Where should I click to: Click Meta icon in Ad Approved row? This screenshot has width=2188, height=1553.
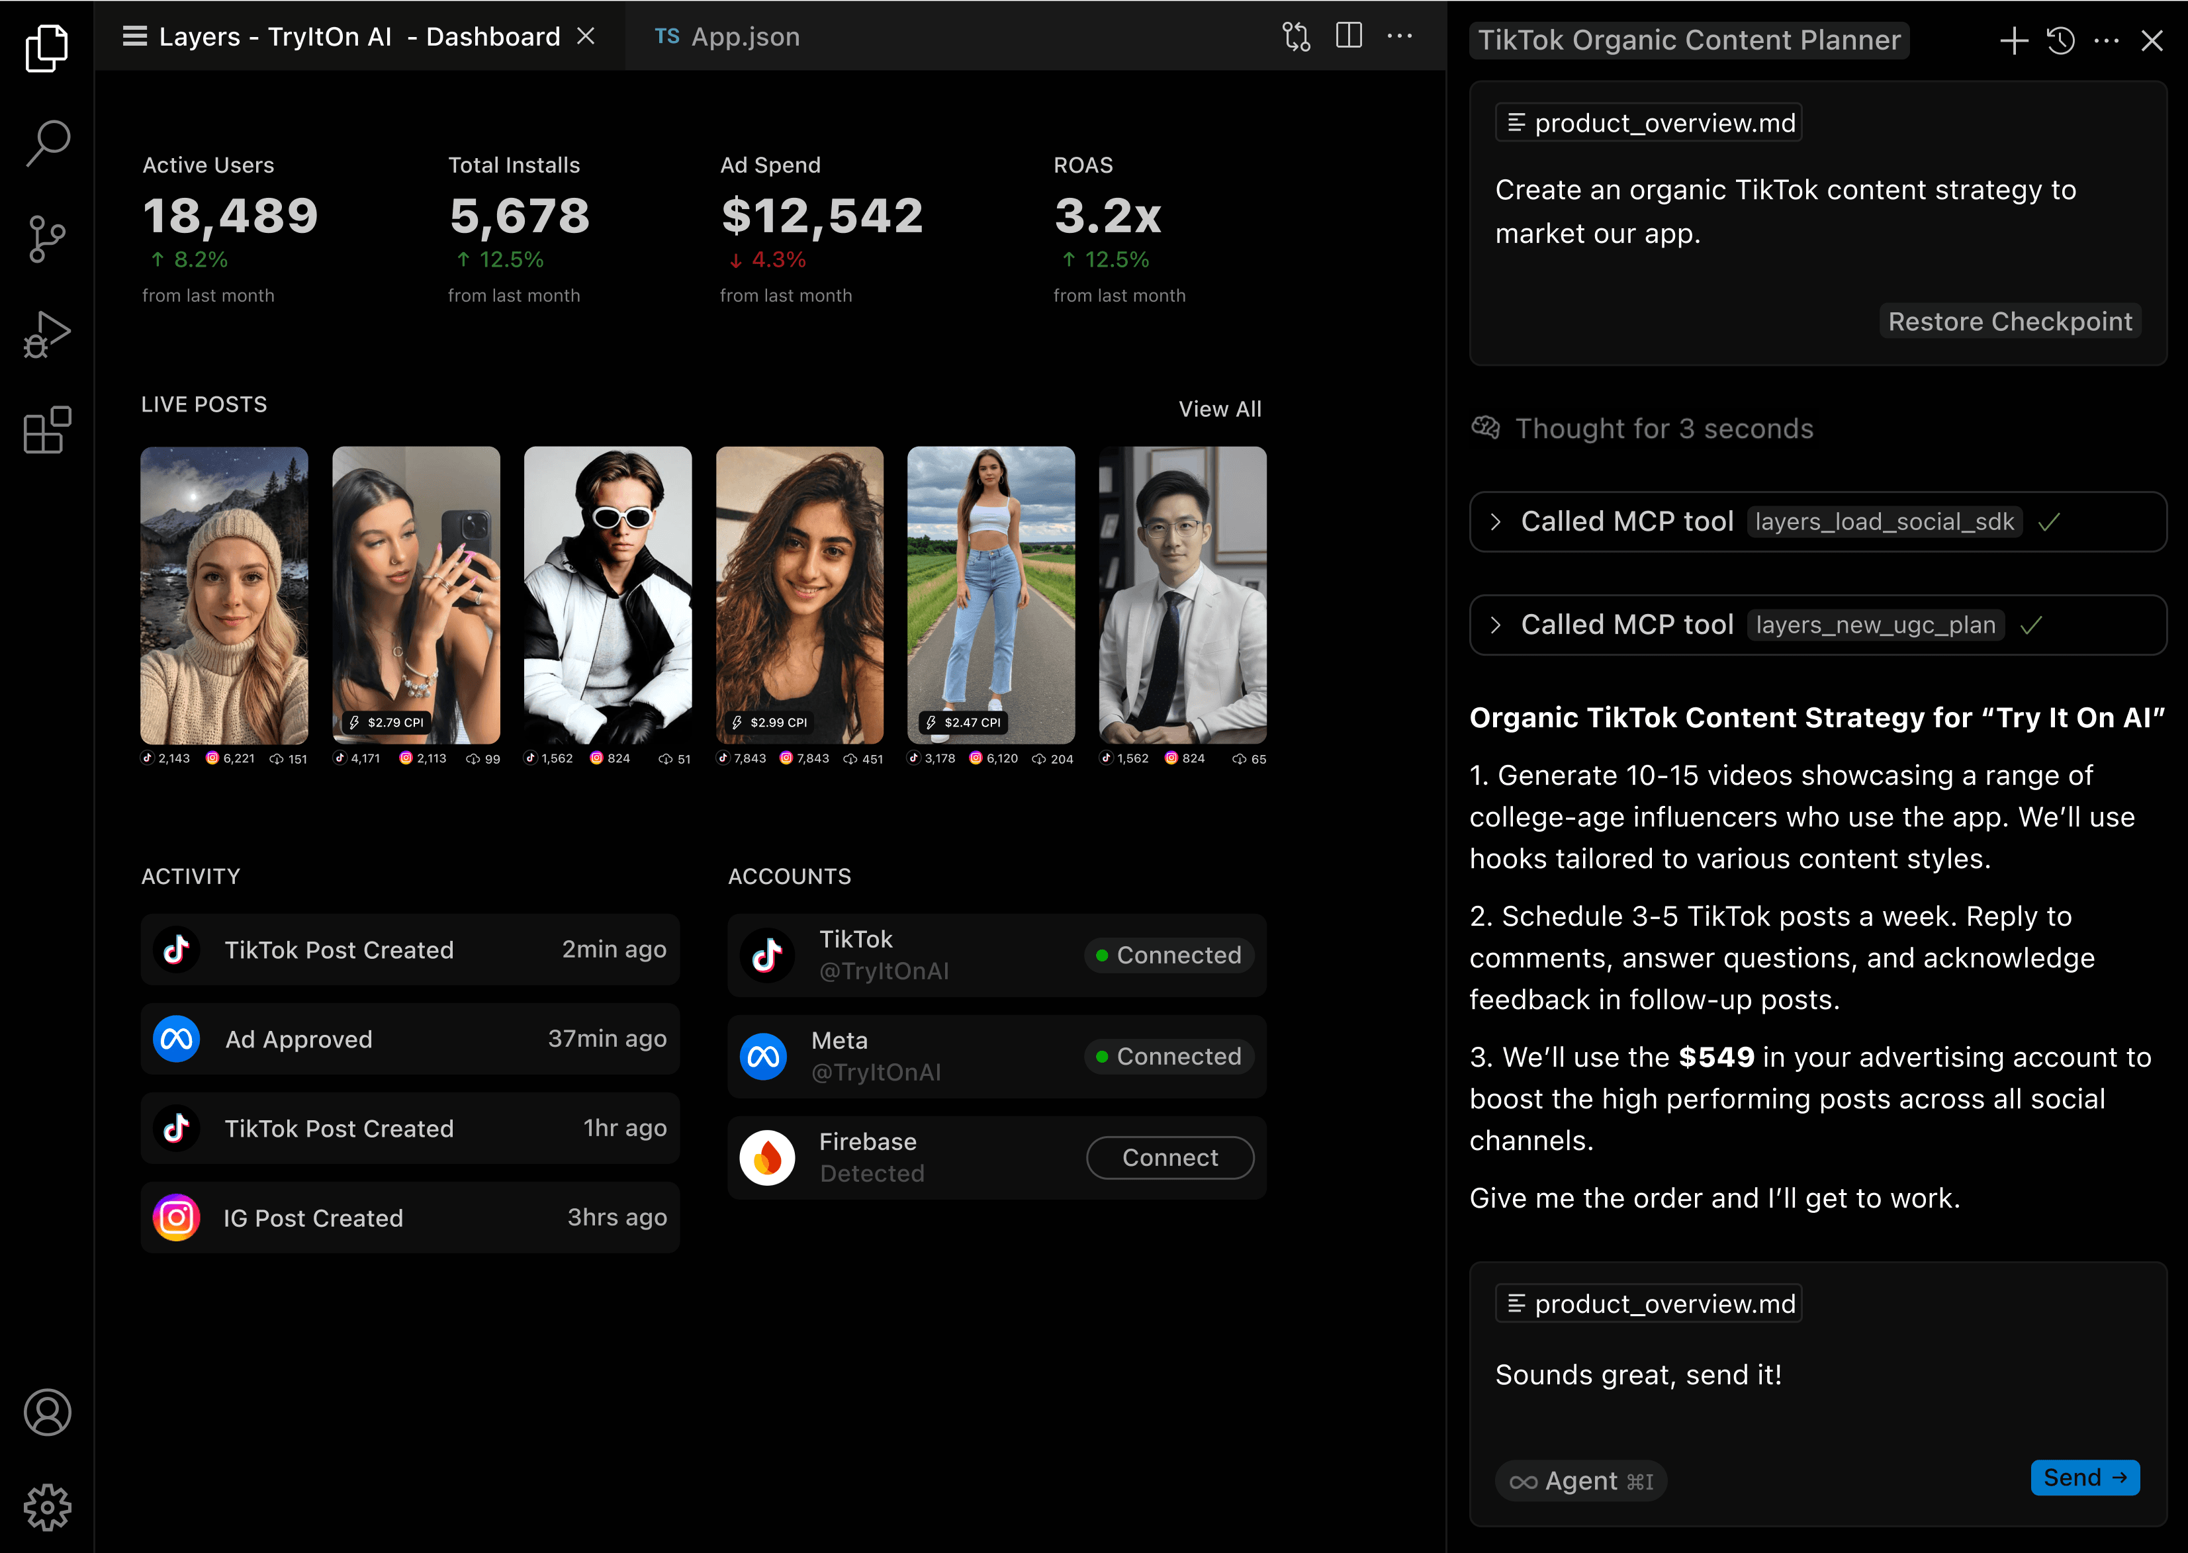(x=176, y=1038)
